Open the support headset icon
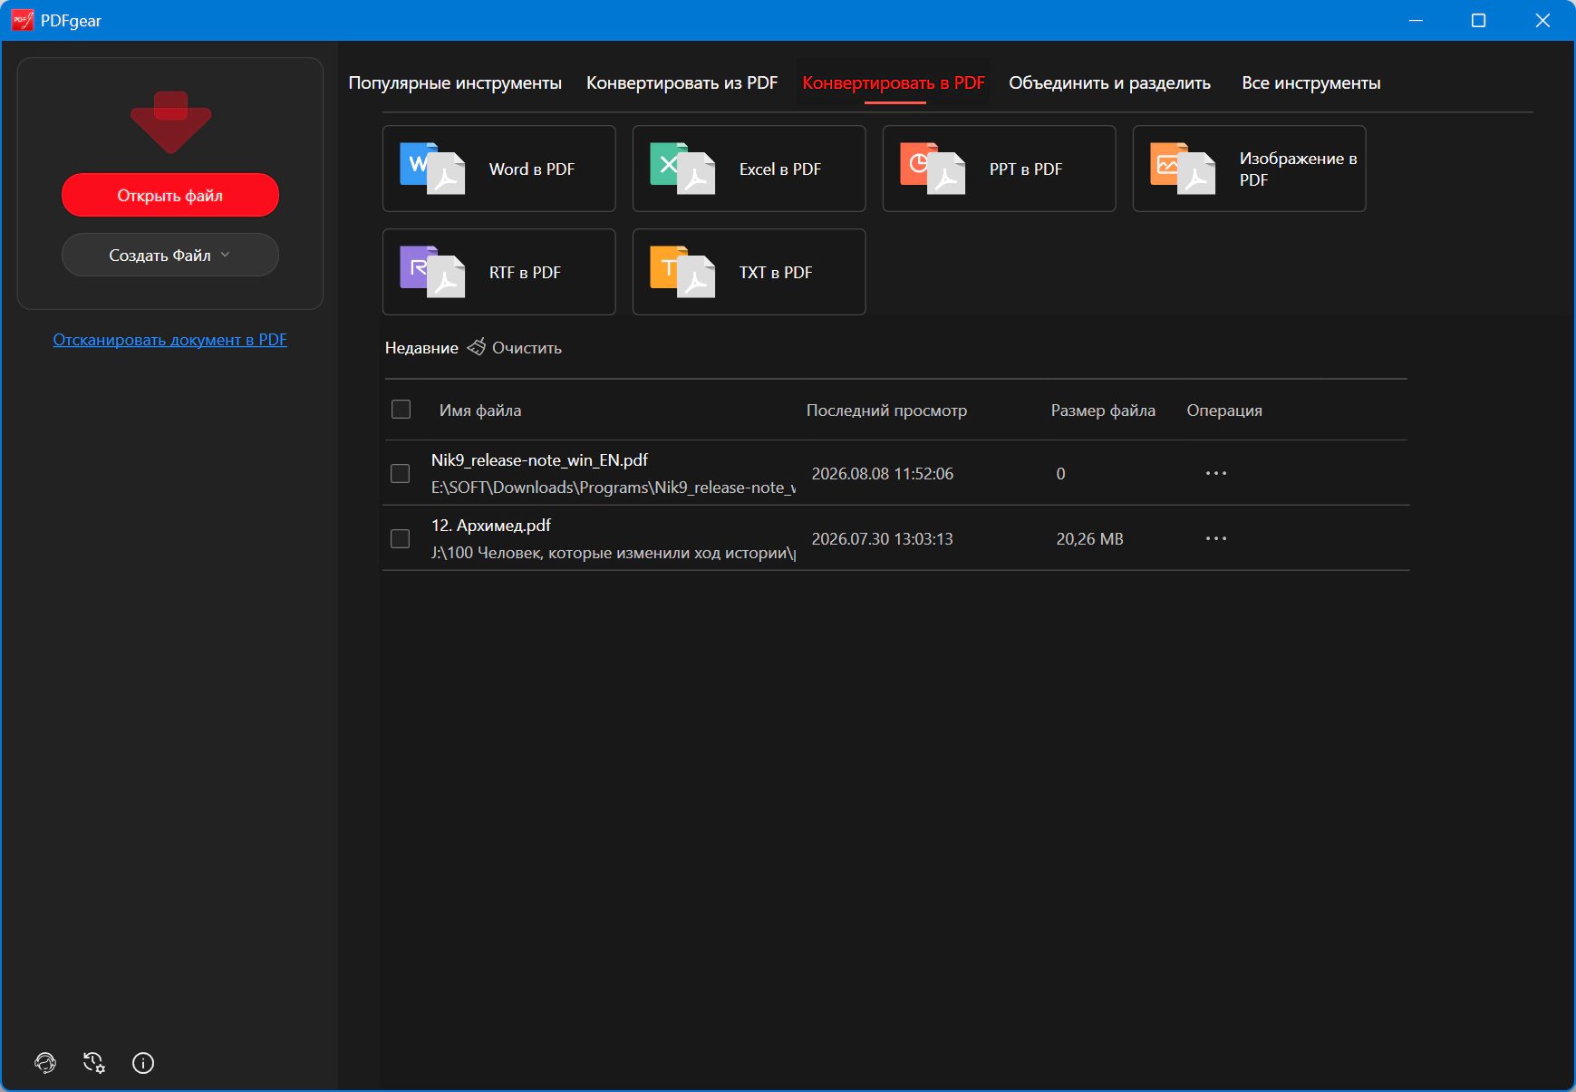Viewport: 1576px width, 1092px height. [x=45, y=1063]
